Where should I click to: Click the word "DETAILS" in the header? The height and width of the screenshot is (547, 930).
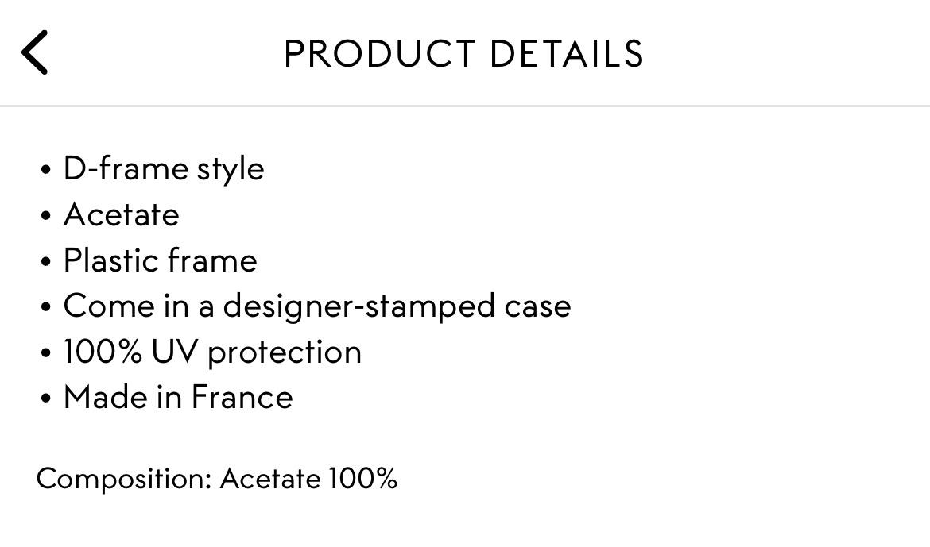566,54
